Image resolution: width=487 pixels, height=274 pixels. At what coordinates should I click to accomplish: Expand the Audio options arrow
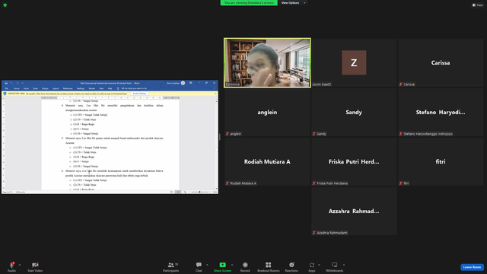click(x=20, y=265)
